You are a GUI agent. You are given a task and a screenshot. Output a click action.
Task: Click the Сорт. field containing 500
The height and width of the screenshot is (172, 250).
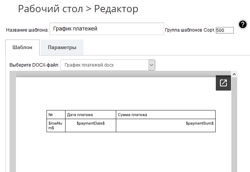click(225, 30)
